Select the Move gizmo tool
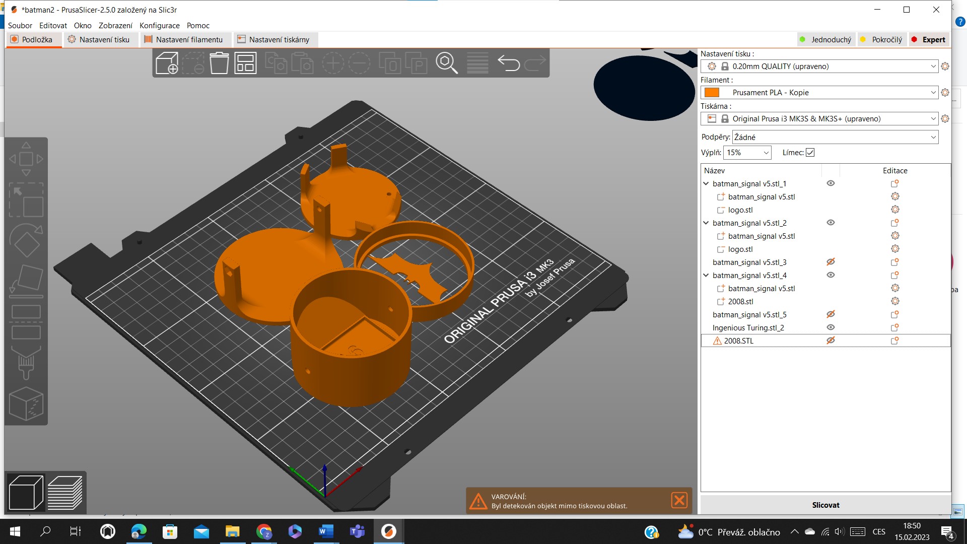The width and height of the screenshot is (967, 544). click(26, 159)
